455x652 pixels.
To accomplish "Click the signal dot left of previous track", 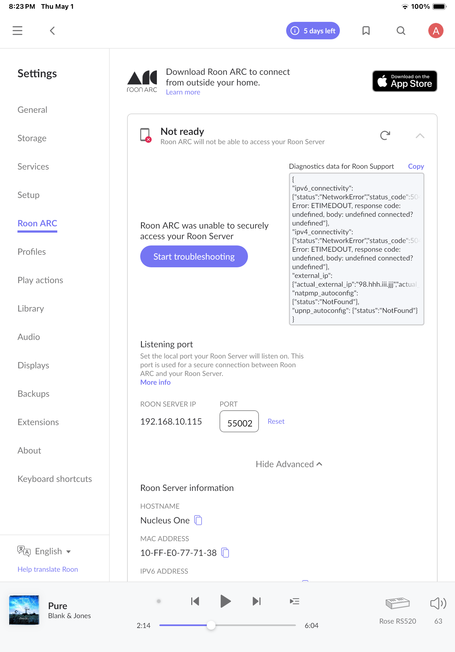I will [158, 601].
